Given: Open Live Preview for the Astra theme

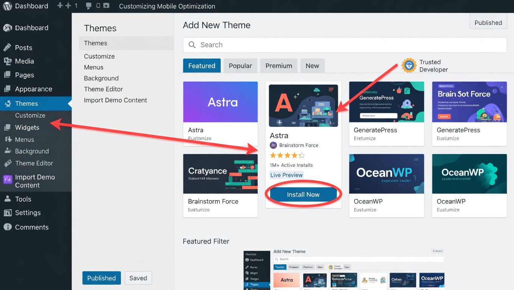Looking at the screenshot, I should [286, 175].
